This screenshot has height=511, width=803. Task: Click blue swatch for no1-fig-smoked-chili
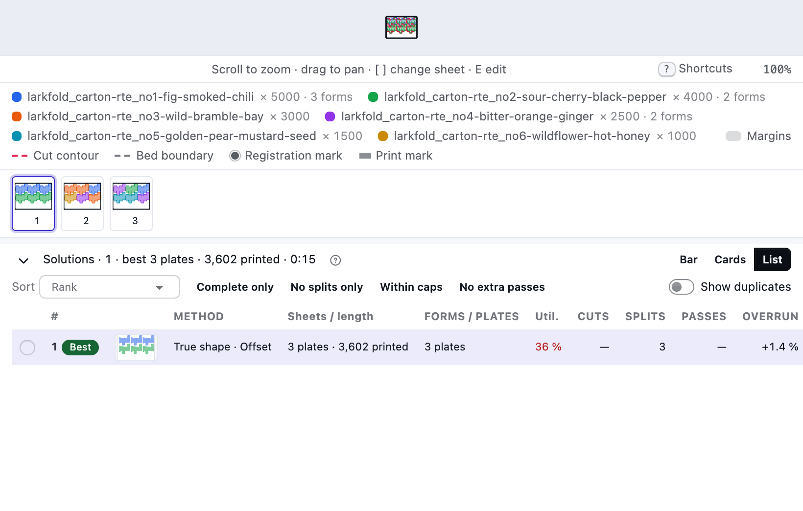click(17, 97)
